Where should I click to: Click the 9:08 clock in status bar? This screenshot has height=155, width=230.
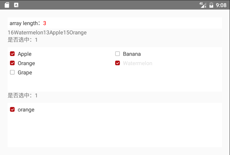(221, 5)
